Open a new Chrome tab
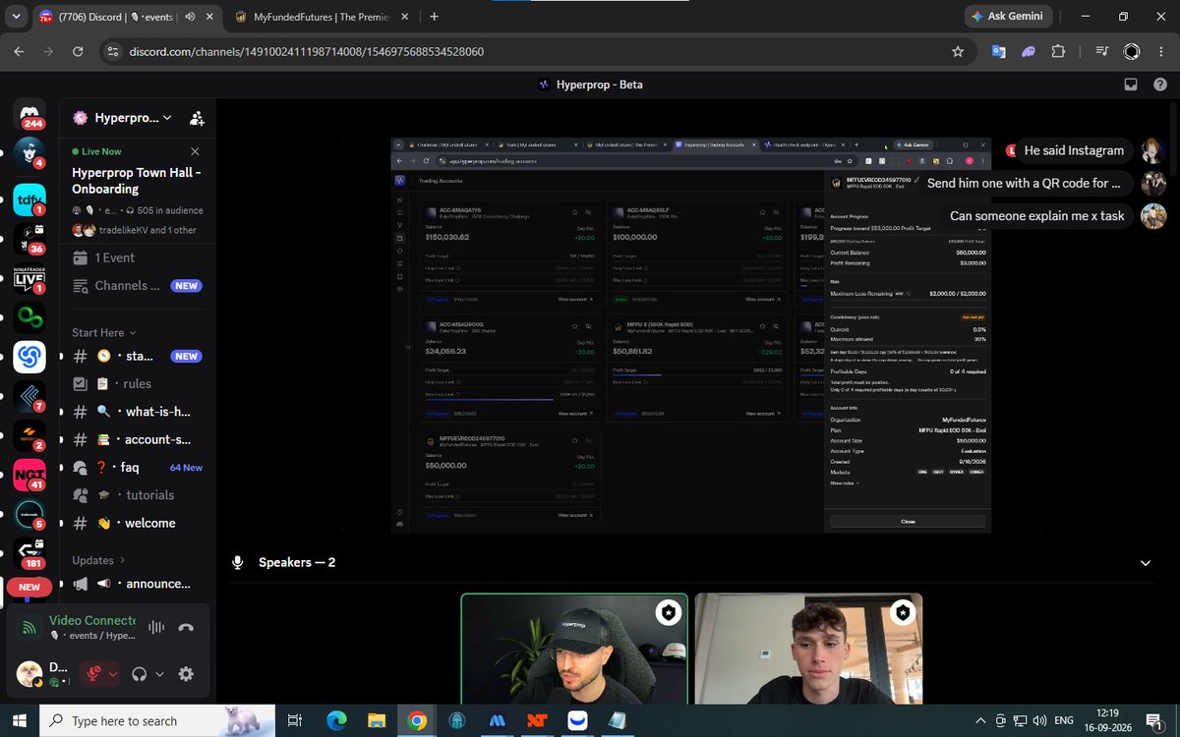1180x737 pixels. click(x=435, y=17)
